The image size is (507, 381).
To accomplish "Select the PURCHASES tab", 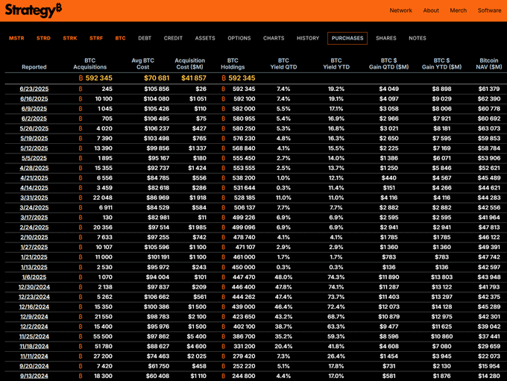I will pyautogui.click(x=347, y=38).
